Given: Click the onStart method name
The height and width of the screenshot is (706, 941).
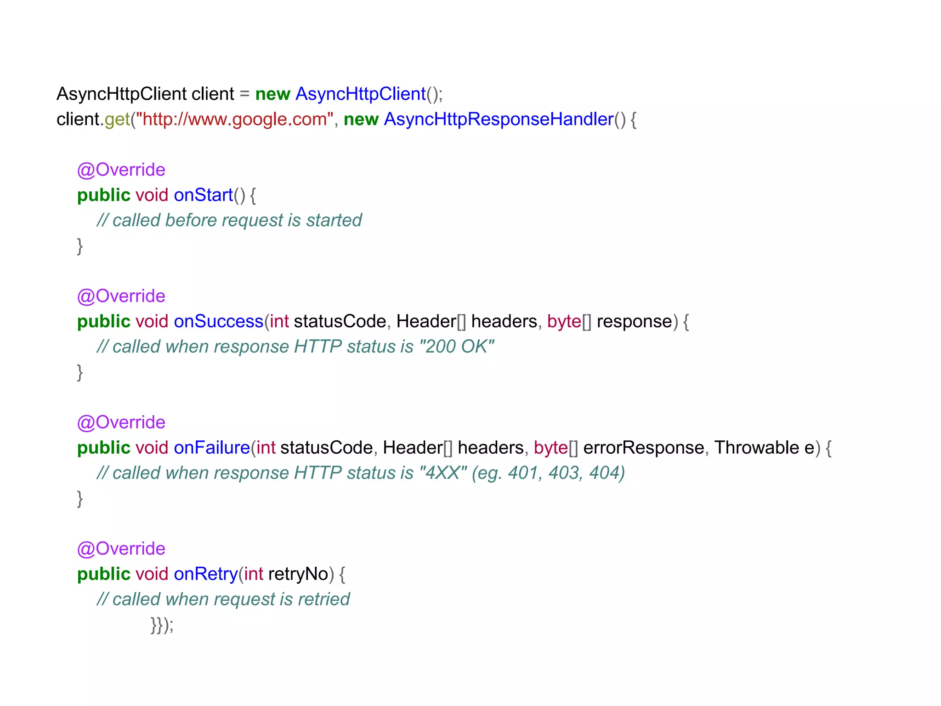Looking at the screenshot, I should pyautogui.click(x=204, y=195).
